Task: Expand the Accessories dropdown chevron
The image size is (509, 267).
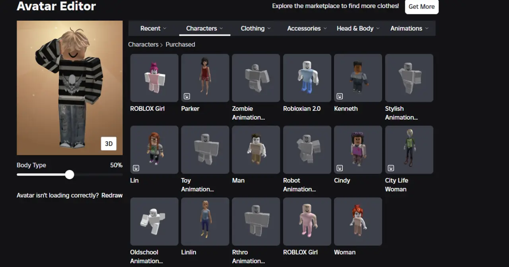Action: pos(325,28)
